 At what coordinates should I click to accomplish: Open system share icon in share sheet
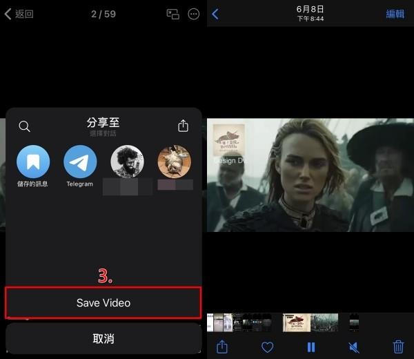point(183,126)
